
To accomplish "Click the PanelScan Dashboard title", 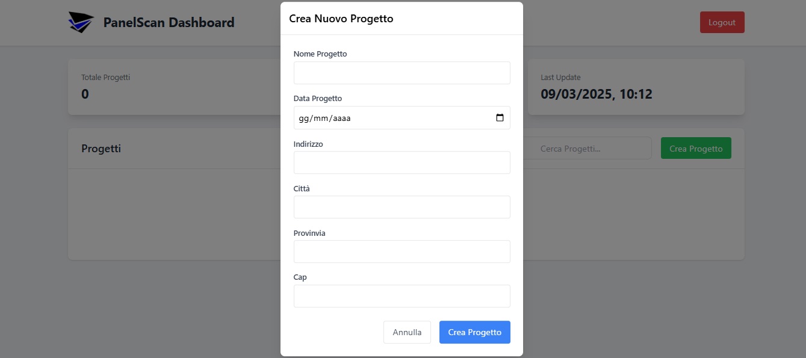I will (169, 23).
